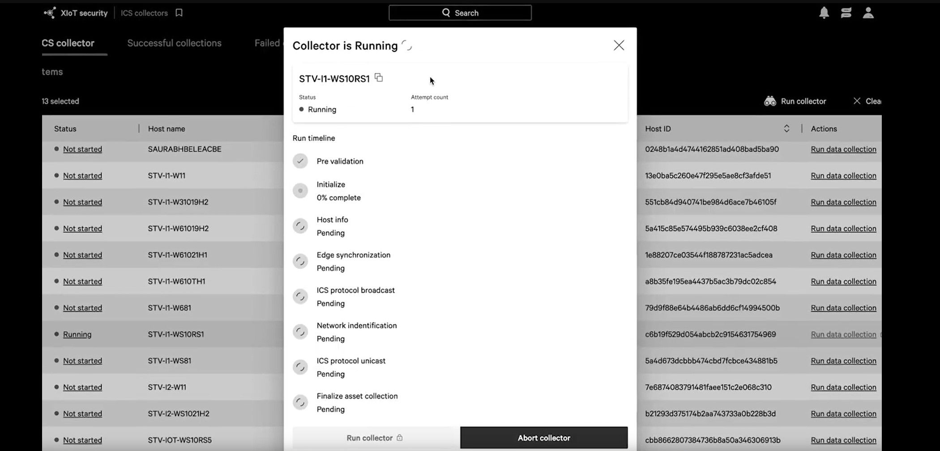Run data collection for host a8b35fe195ea4437b5ac3b79dc02c854
The width and height of the screenshot is (940, 451).
point(843,281)
